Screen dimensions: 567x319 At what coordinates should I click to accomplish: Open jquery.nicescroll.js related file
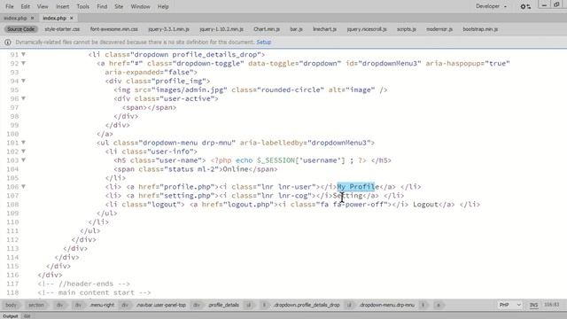[x=367, y=29]
